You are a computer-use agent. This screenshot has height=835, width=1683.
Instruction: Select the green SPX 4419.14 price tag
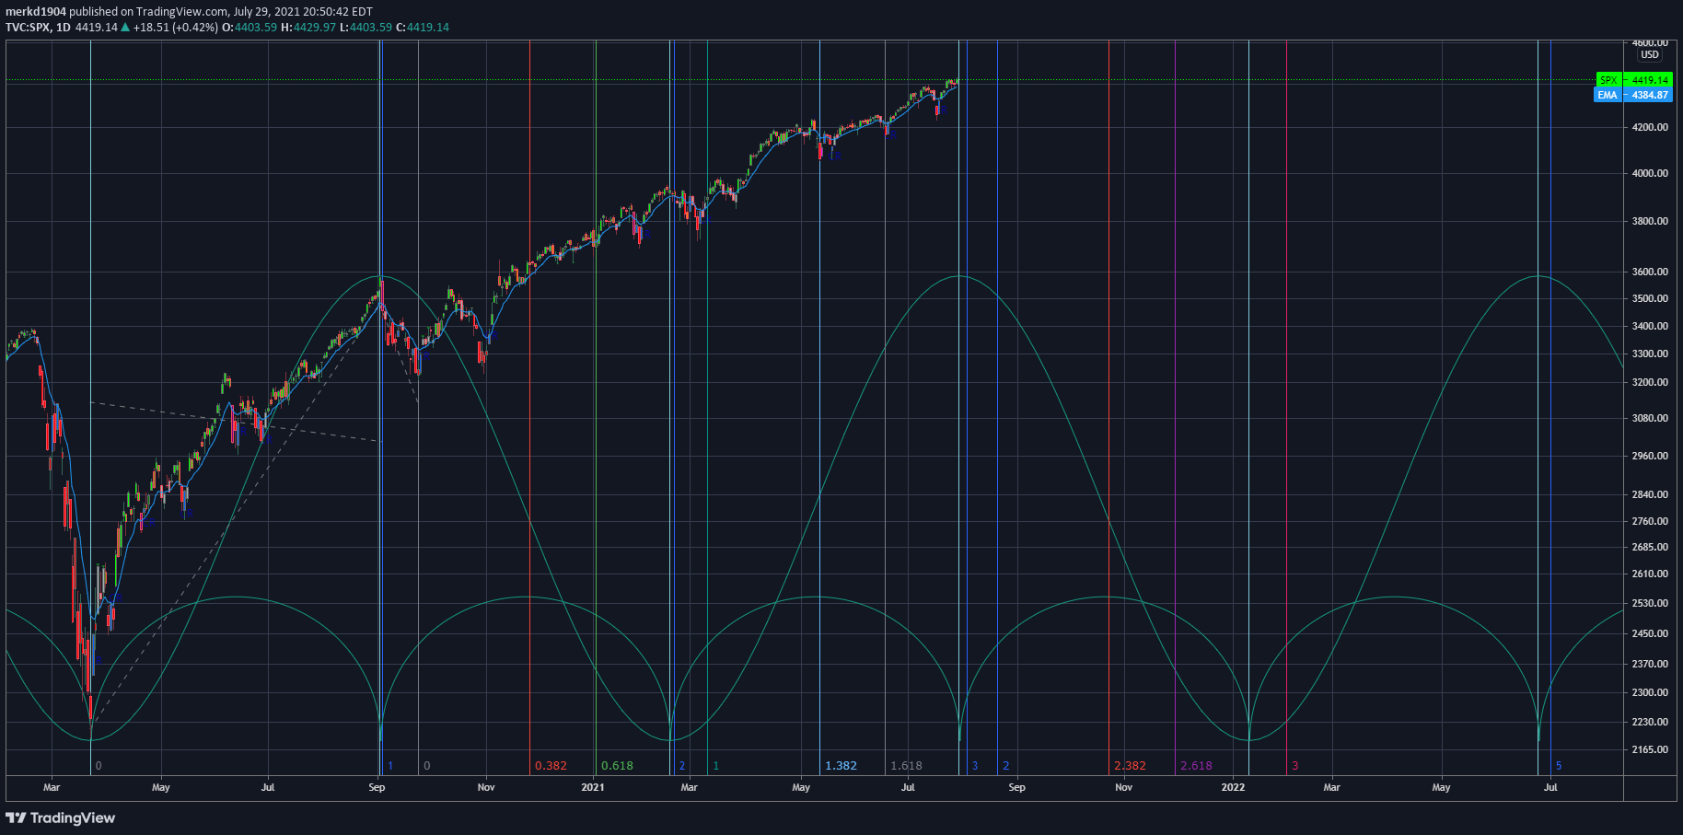point(1634,80)
